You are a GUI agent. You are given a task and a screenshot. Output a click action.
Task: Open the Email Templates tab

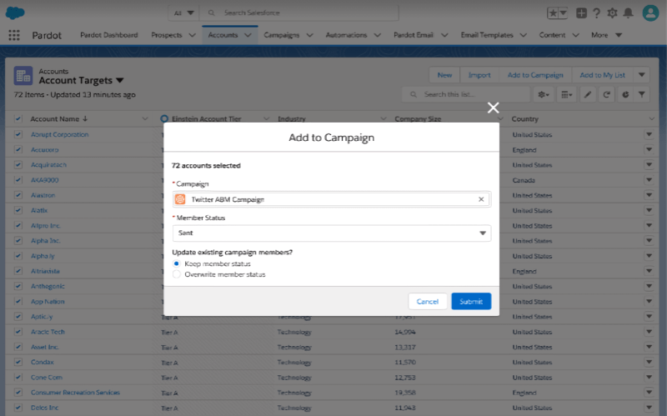tap(487, 35)
